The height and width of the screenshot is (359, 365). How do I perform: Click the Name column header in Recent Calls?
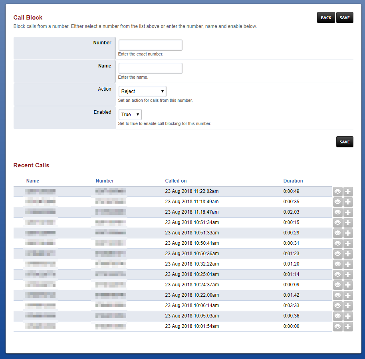[33, 181]
